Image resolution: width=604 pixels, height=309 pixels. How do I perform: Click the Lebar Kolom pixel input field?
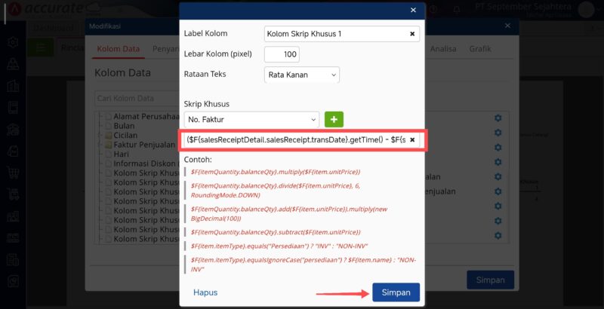[x=282, y=54]
